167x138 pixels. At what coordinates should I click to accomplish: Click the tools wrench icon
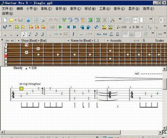(x=113, y=20)
